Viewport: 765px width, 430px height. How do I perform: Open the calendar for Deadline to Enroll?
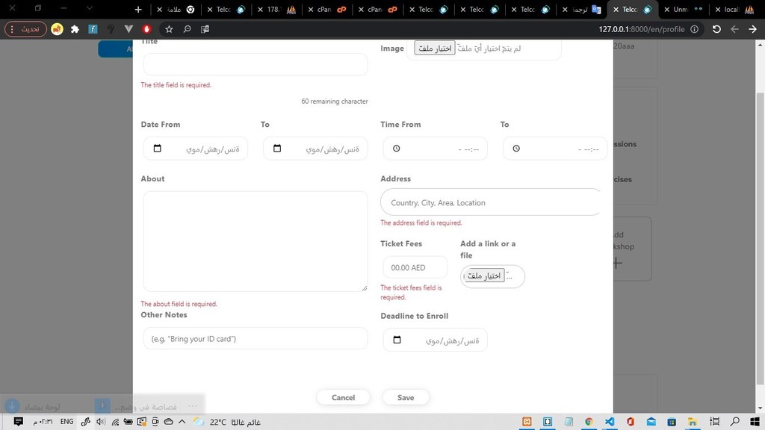pyautogui.click(x=397, y=340)
